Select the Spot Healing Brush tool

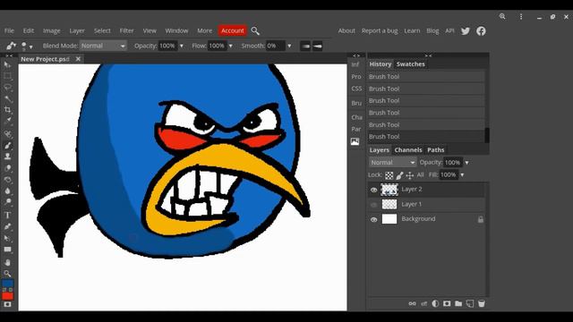point(7,134)
